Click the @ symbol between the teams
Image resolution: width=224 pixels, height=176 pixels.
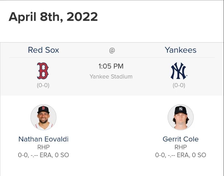coord(112,50)
